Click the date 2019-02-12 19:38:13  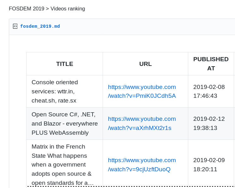click(x=209, y=123)
